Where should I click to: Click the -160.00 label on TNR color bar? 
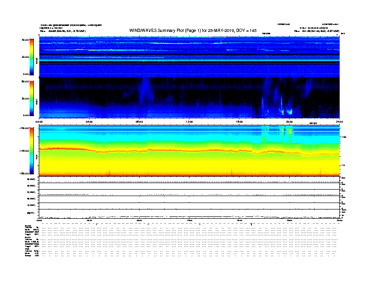(24, 173)
